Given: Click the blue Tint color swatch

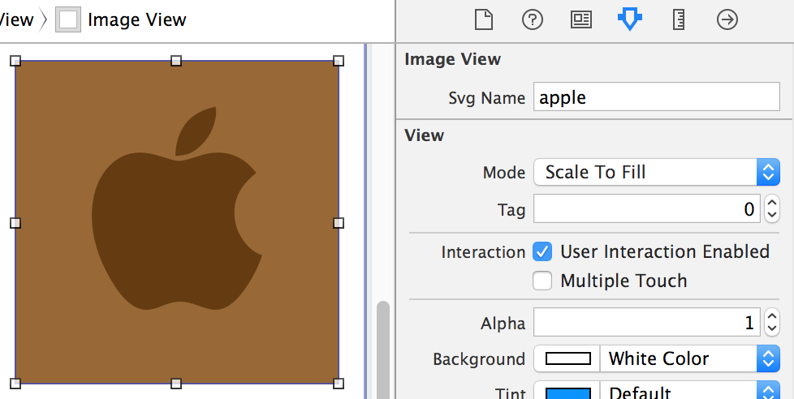Looking at the screenshot, I should click(x=567, y=393).
